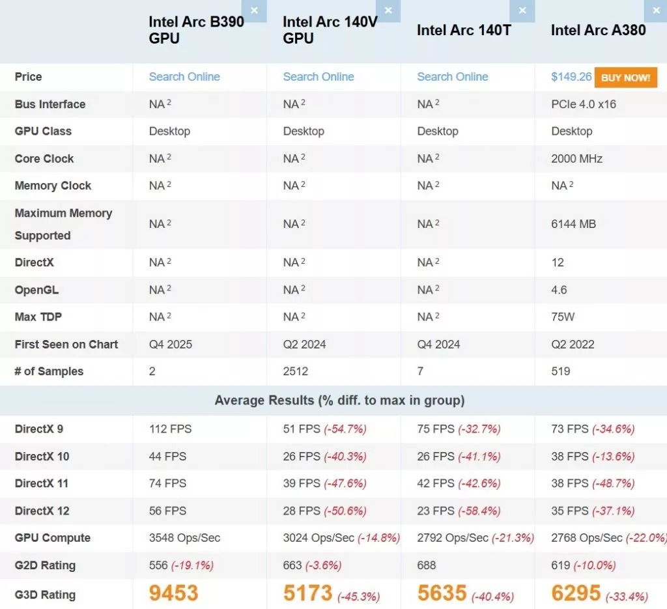
Task: Follow Search Online link for Arc 140T
Action: click(x=453, y=77)
